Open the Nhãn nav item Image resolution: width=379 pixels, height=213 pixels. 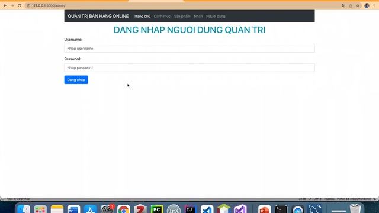click(198, 16)
